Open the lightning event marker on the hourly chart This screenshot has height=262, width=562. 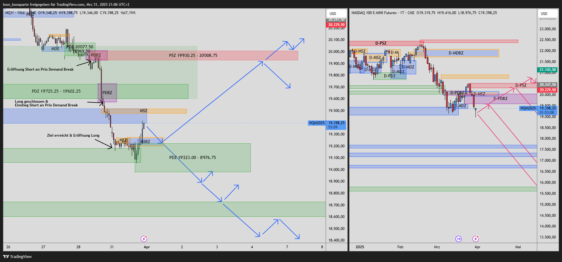tap(144, 239)
